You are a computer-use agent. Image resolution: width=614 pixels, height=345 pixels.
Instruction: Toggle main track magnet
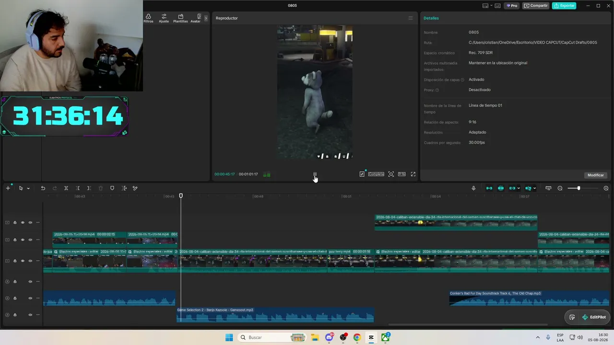[x=489, y=188]
